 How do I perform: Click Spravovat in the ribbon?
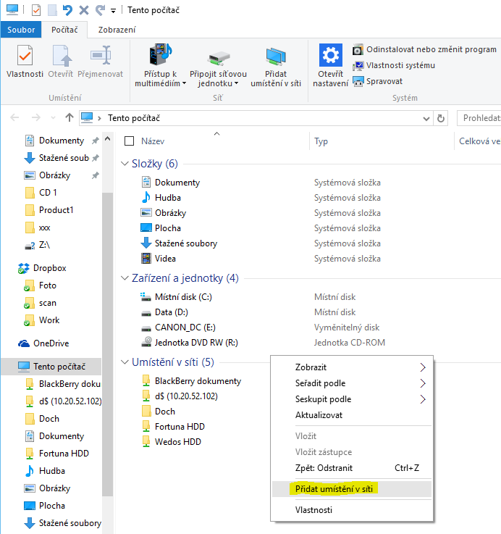point(384,81)
